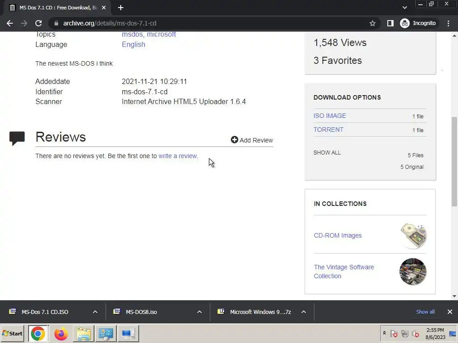Close the downloads bar

click(x=450, y=312)
